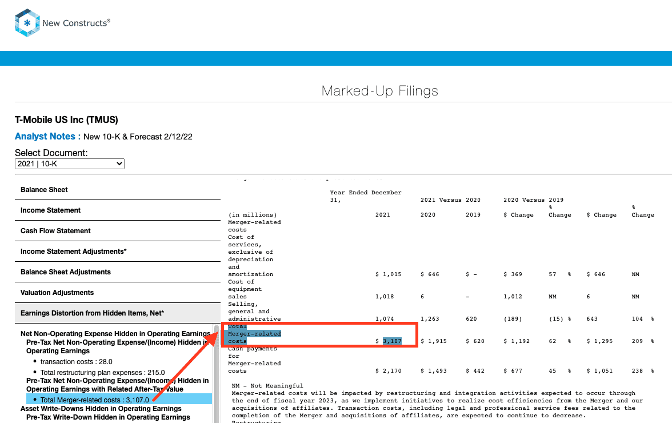Collapse Earnings Distortion from Hidden Items section
672x423 pixels.
tap(118, 313)
